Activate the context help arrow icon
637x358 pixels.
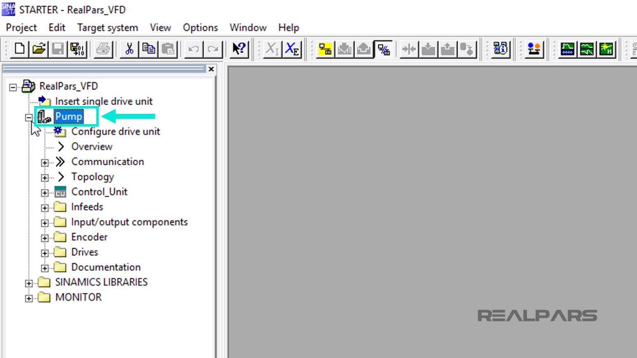click(x=239, y=49)
